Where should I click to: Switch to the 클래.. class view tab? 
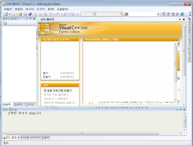19,105
